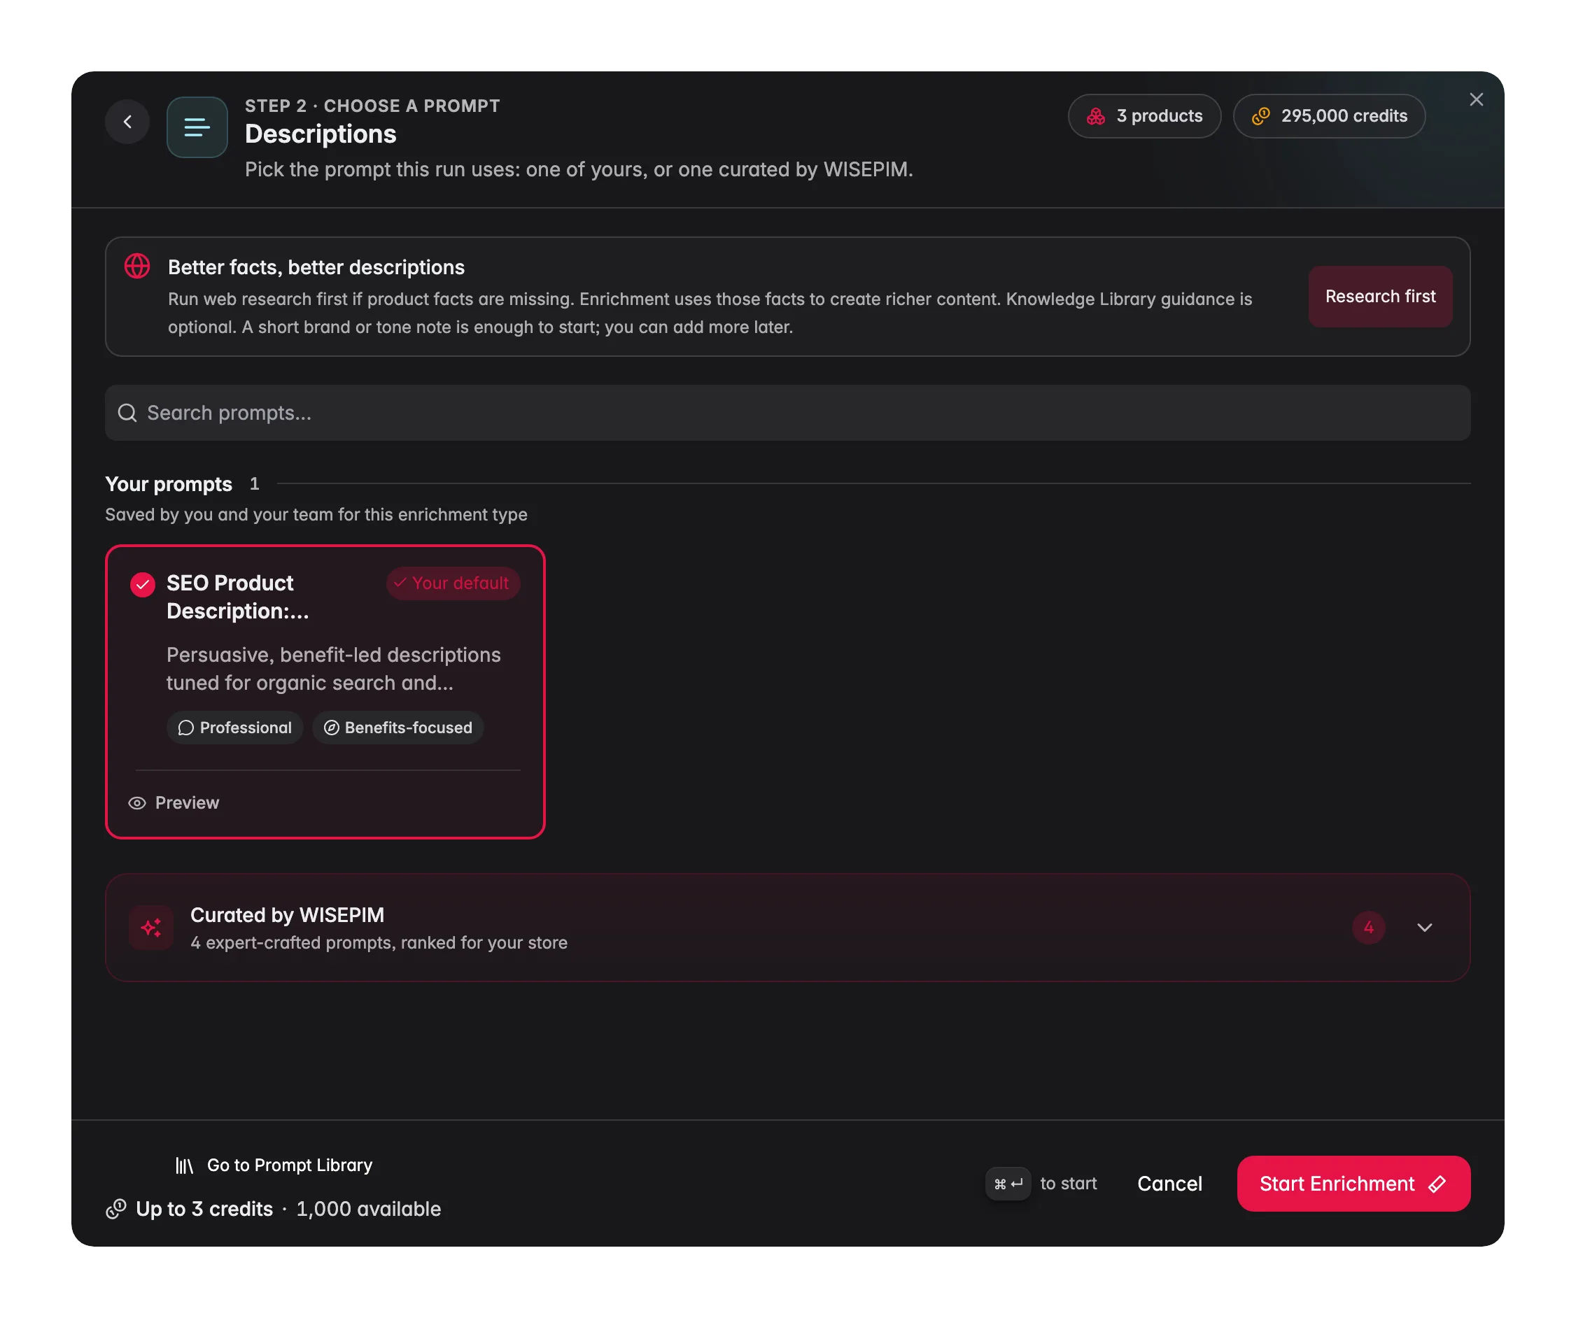
Task: Click the '1,000 available' text
Action: coord(369,1208)
